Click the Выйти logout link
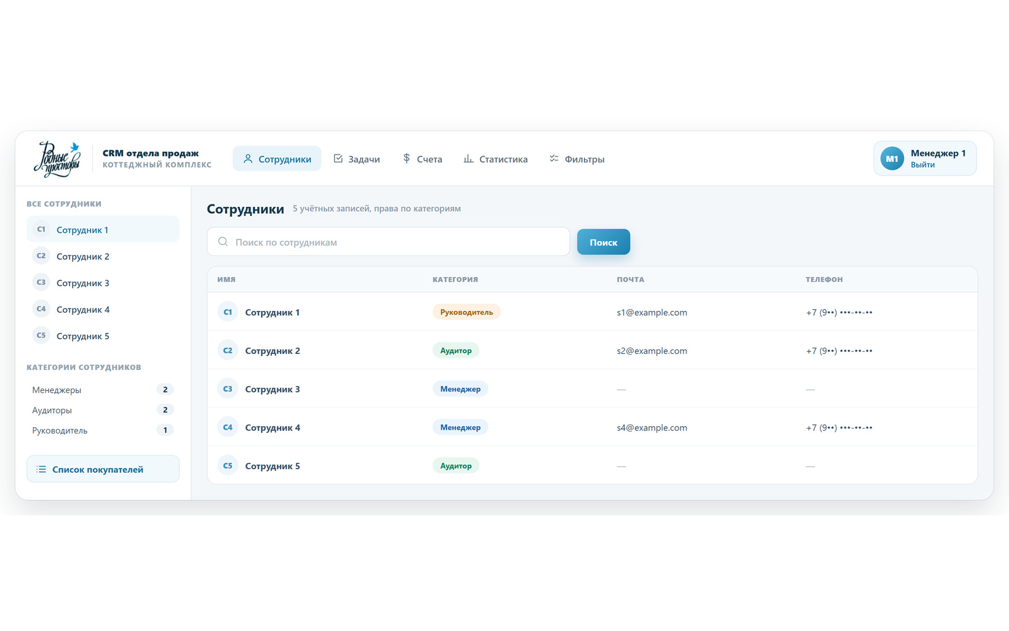Viewport: 1009px width, 631px height. (923, 165)
